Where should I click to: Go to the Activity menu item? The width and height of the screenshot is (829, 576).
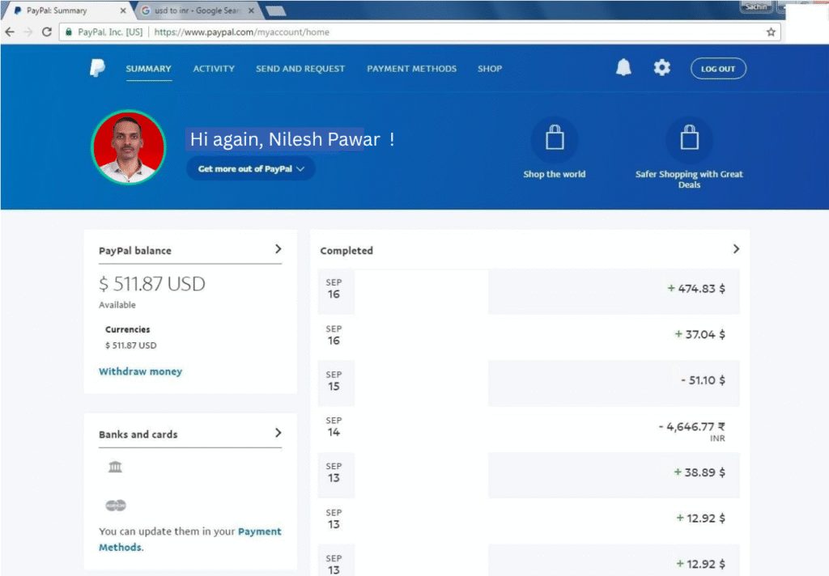tap(214, 69)
